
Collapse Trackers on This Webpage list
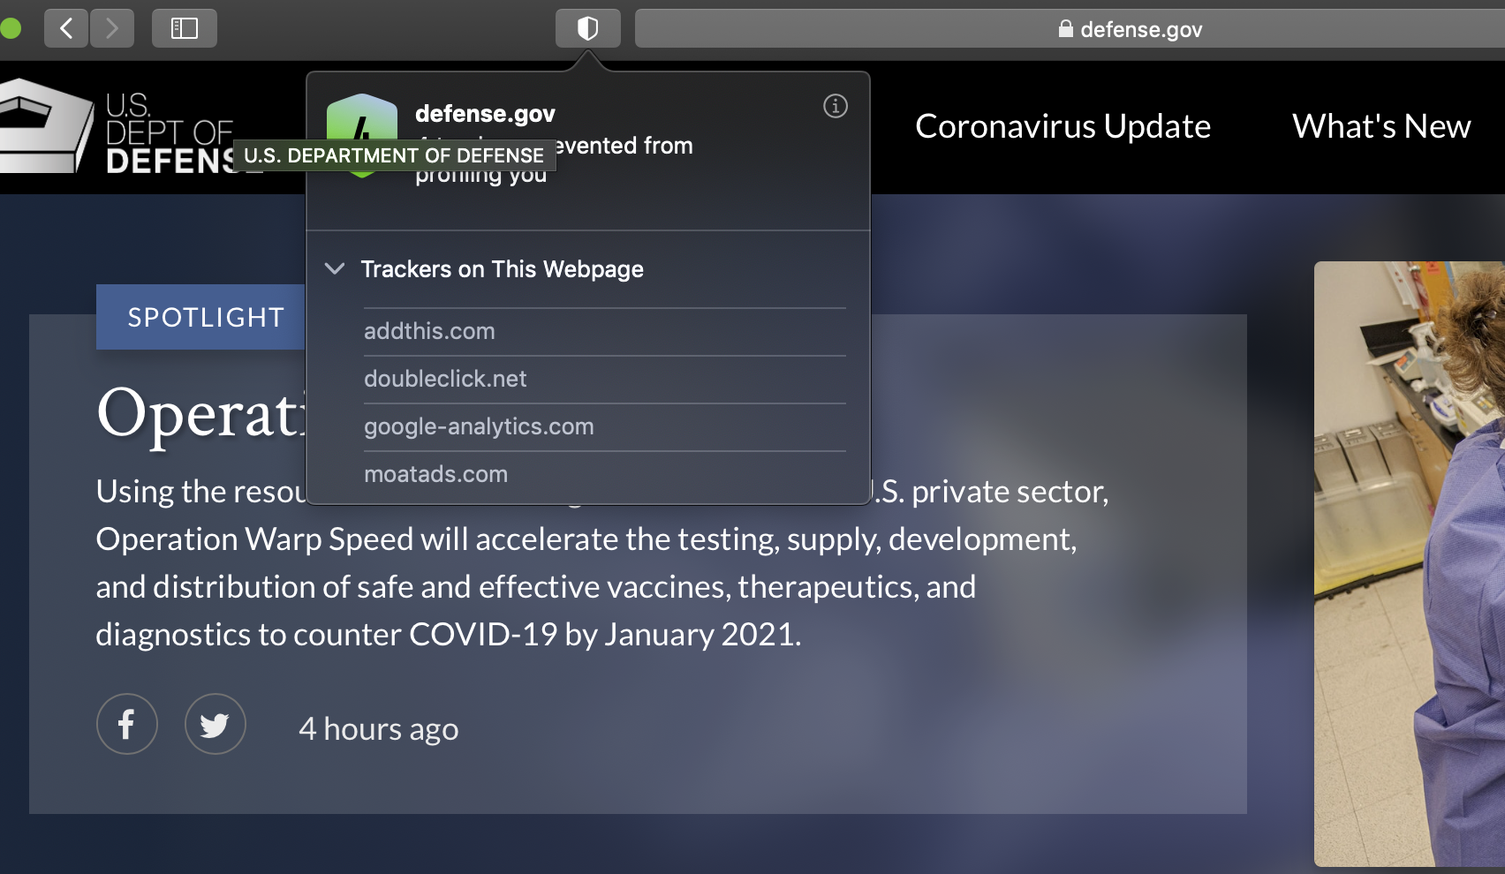click(335, 268)
